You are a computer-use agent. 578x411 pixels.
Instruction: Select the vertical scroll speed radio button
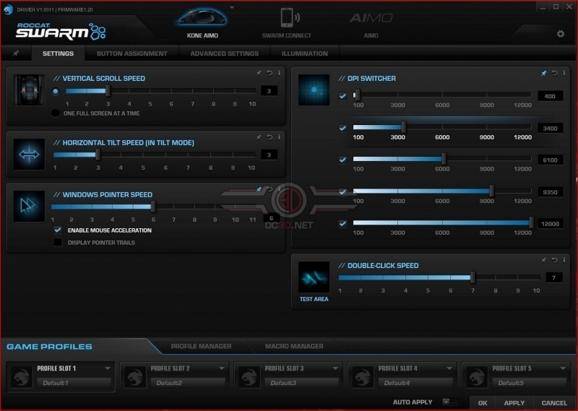(56, 92)
